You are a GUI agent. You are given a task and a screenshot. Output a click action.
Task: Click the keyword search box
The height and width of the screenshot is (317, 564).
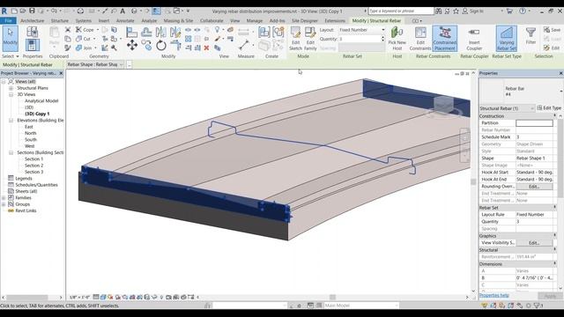[401, 11]
